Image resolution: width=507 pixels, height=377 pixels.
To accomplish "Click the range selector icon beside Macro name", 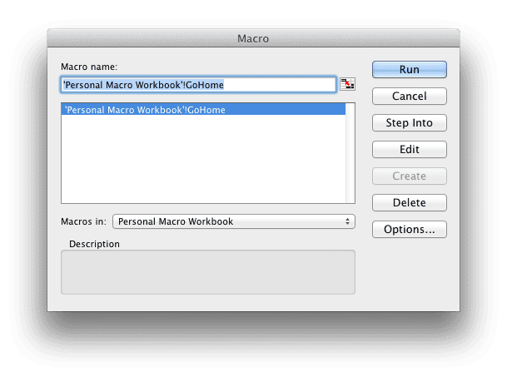I will (347, 84).
